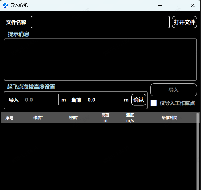201x190 pixels.
Task: Click the app icon in the title bar
Action: point(5,5)
